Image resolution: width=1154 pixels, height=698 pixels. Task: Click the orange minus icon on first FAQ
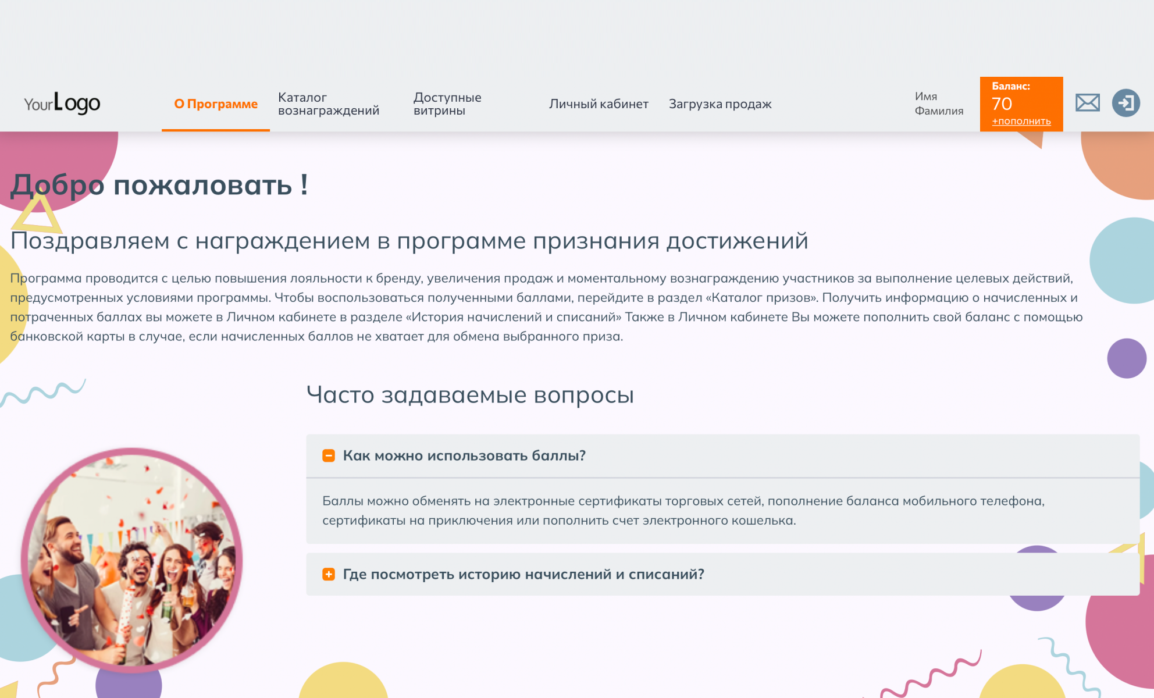pyautogui.click(x=329, y=457)
